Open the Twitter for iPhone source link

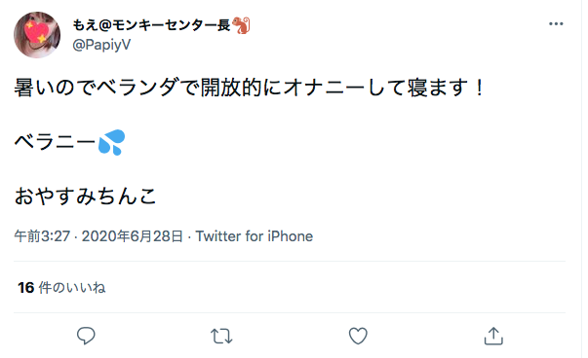255,236
